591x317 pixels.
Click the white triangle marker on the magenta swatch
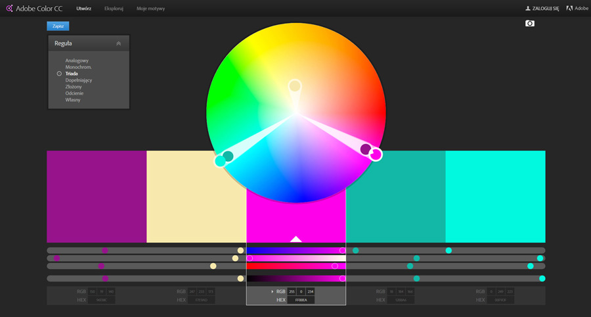296,239
